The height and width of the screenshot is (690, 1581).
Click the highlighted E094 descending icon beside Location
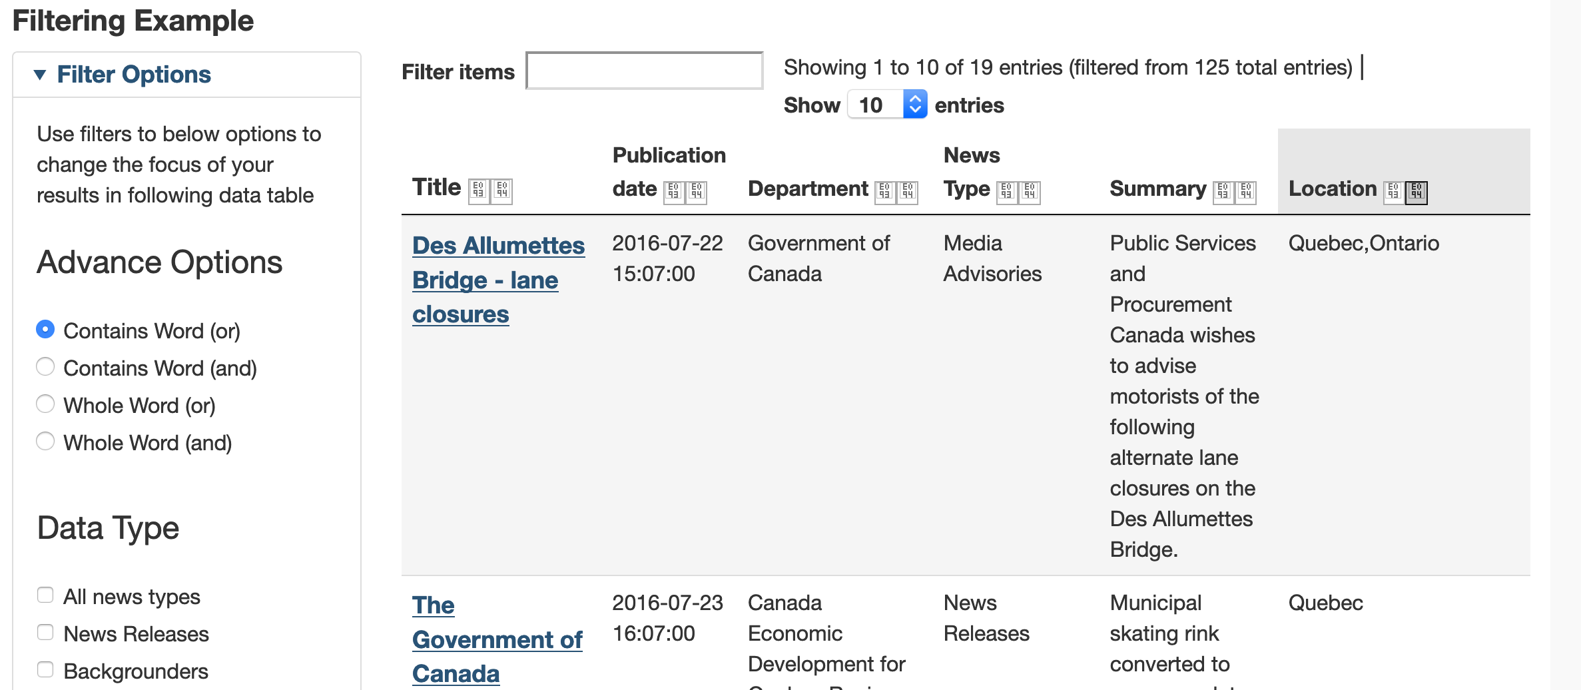click(1417, 192)
